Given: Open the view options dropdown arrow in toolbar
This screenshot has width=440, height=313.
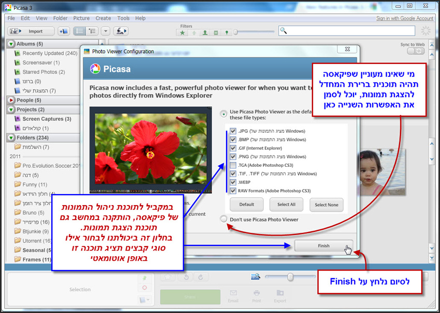Looking at the screenshot, I should (x=106, y=31).
